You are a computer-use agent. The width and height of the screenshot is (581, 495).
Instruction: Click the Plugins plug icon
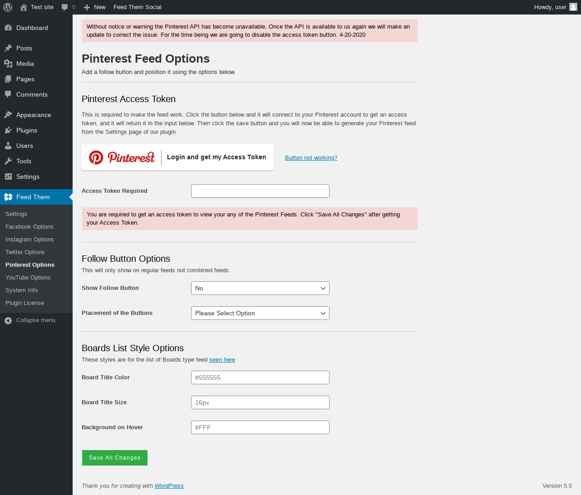(8, 130)
